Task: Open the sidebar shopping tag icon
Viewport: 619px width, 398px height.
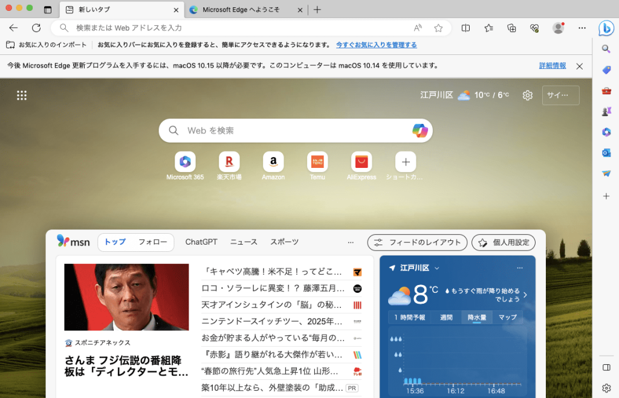Action: 606,70
